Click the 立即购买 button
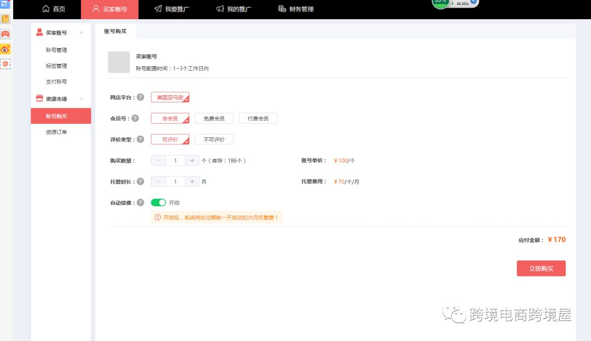591x341 pixels. [541, 269]
